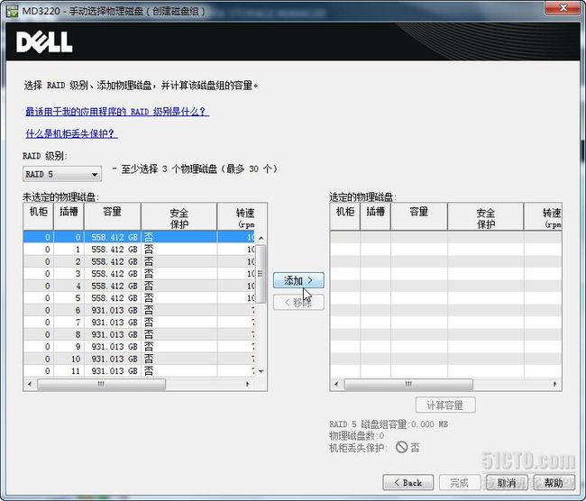Click the 添加 > button
This screenshot has width=586, height=501.
[298, 280]
